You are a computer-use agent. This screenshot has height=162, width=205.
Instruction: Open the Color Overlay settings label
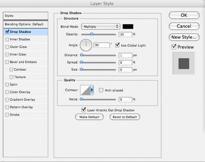(20, 92)
